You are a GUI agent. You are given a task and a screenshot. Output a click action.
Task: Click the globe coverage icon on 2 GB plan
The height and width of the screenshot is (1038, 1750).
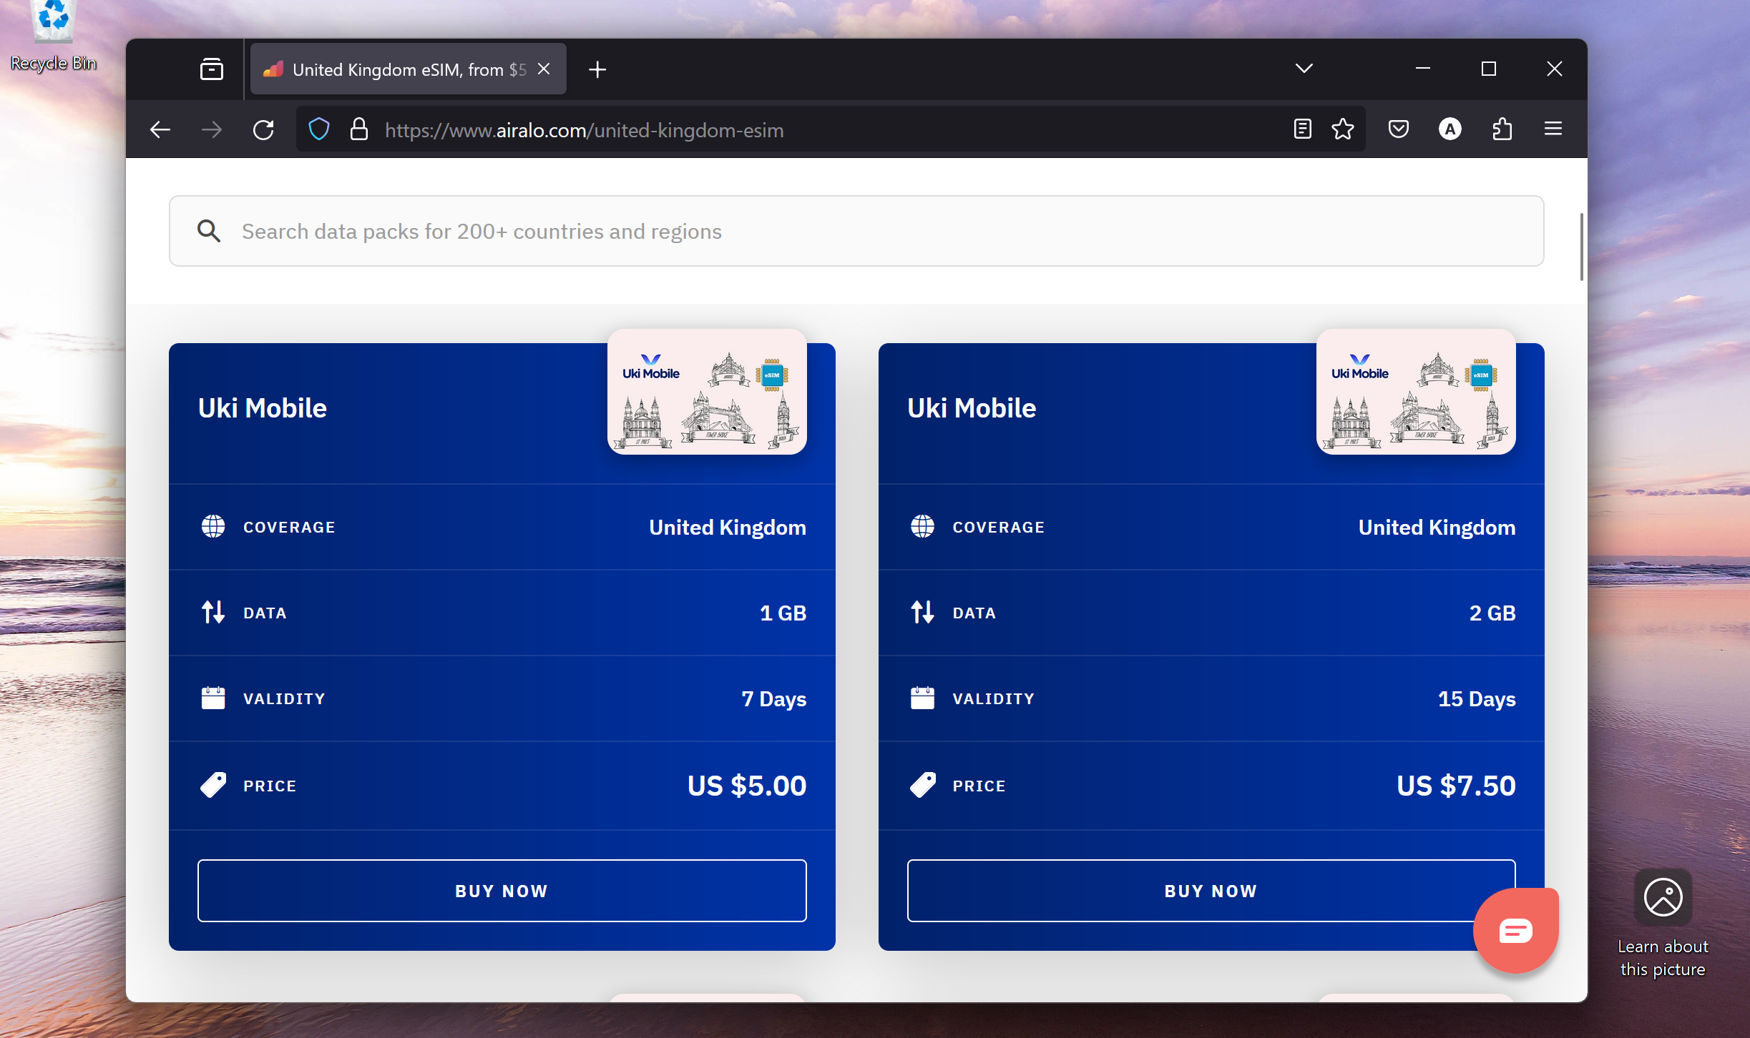point(922,526)
